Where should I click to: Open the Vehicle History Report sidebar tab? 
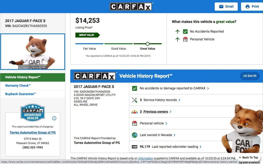33,77
